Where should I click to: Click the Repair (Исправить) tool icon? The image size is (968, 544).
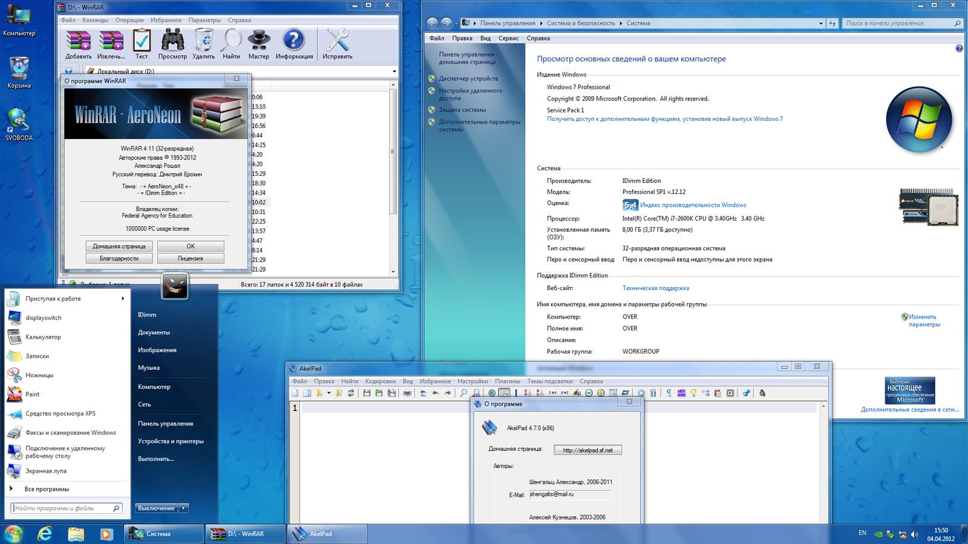point(337,44)
